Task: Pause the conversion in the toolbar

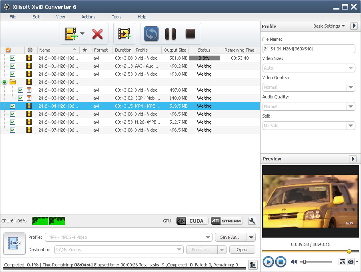Action: pyautogui.click(x=170, y=34)
